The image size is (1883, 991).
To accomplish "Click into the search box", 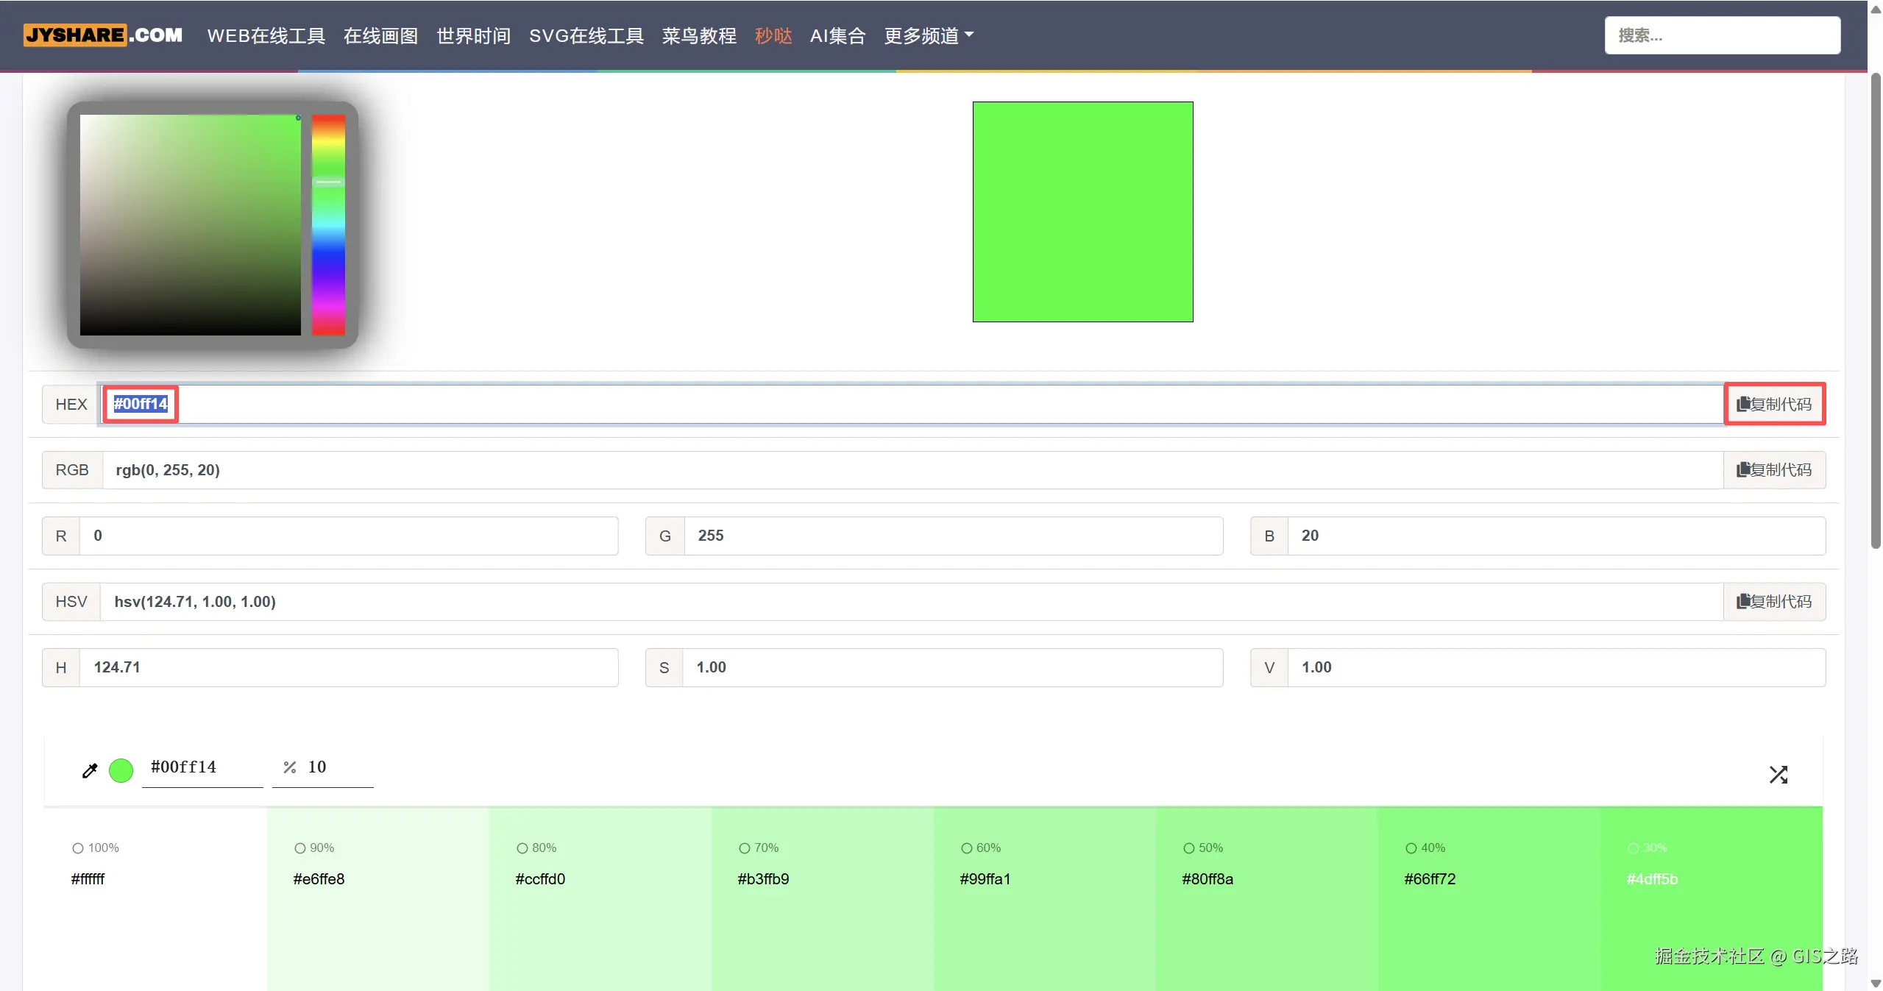I will [x=1722, y=35].
